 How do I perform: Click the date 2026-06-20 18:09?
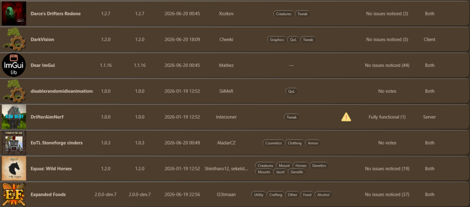[182, 40]
